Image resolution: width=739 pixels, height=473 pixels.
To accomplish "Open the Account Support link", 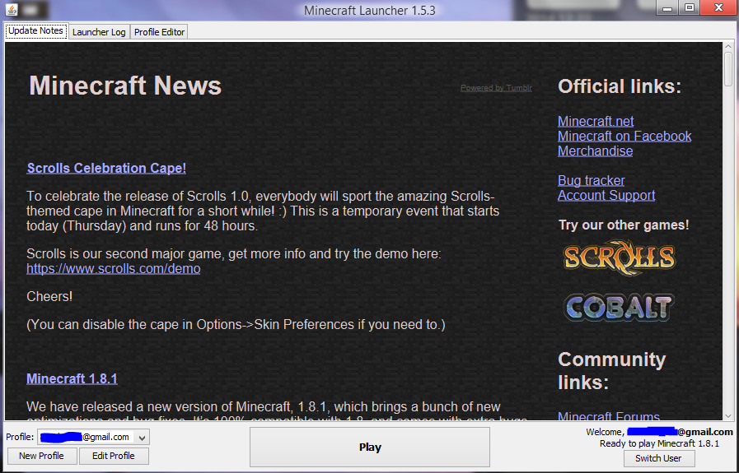I will click(x=606, y=195).
